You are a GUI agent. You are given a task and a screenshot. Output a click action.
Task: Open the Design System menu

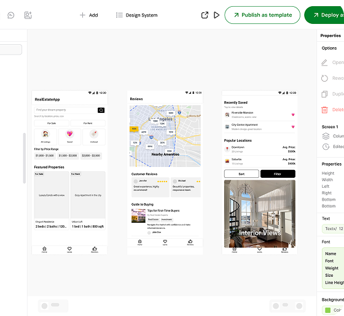[x=136, y=15]
